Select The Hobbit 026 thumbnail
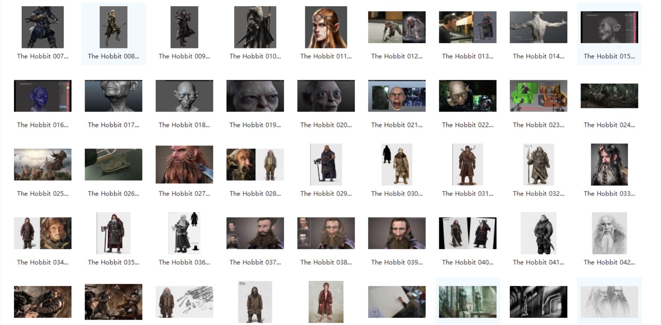The height and width of the screenshot is (325, 661). tap(113, 164)
